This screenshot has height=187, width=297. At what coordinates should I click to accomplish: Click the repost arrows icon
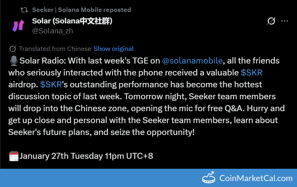pos(24,10)
